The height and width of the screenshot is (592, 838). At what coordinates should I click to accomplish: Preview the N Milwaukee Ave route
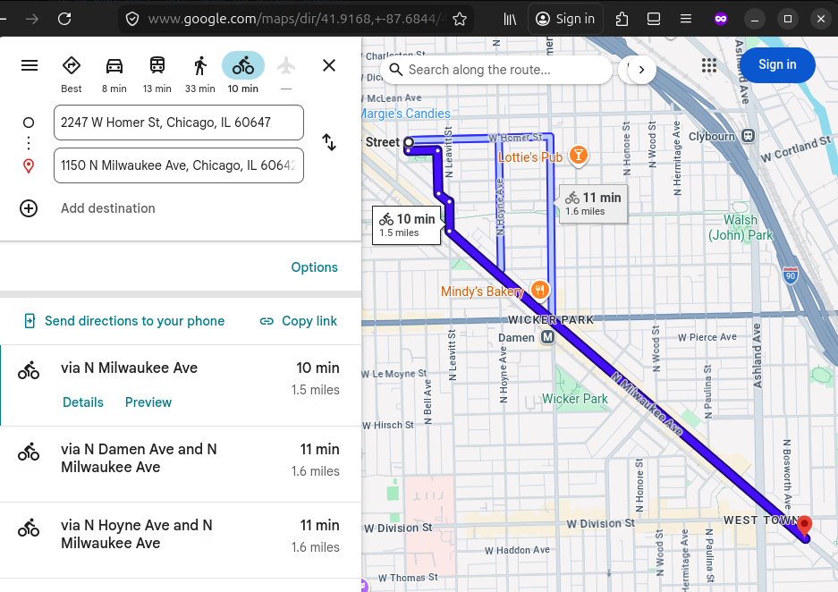148,402
